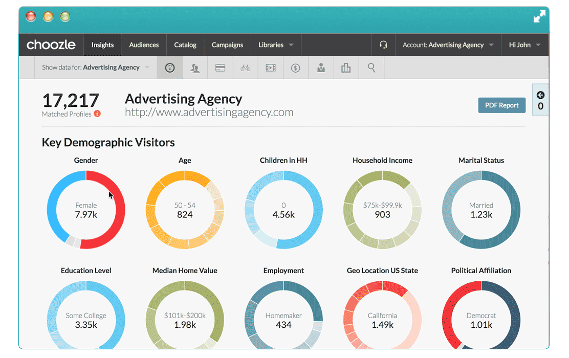The height and width of the screenshot is (358, 569).
Task: Open the Account: Advertising Agency dropdown
Action: (x=448, y=45)
